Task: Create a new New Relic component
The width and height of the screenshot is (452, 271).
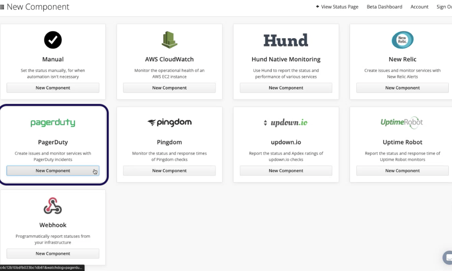Action: pos(402,88)
